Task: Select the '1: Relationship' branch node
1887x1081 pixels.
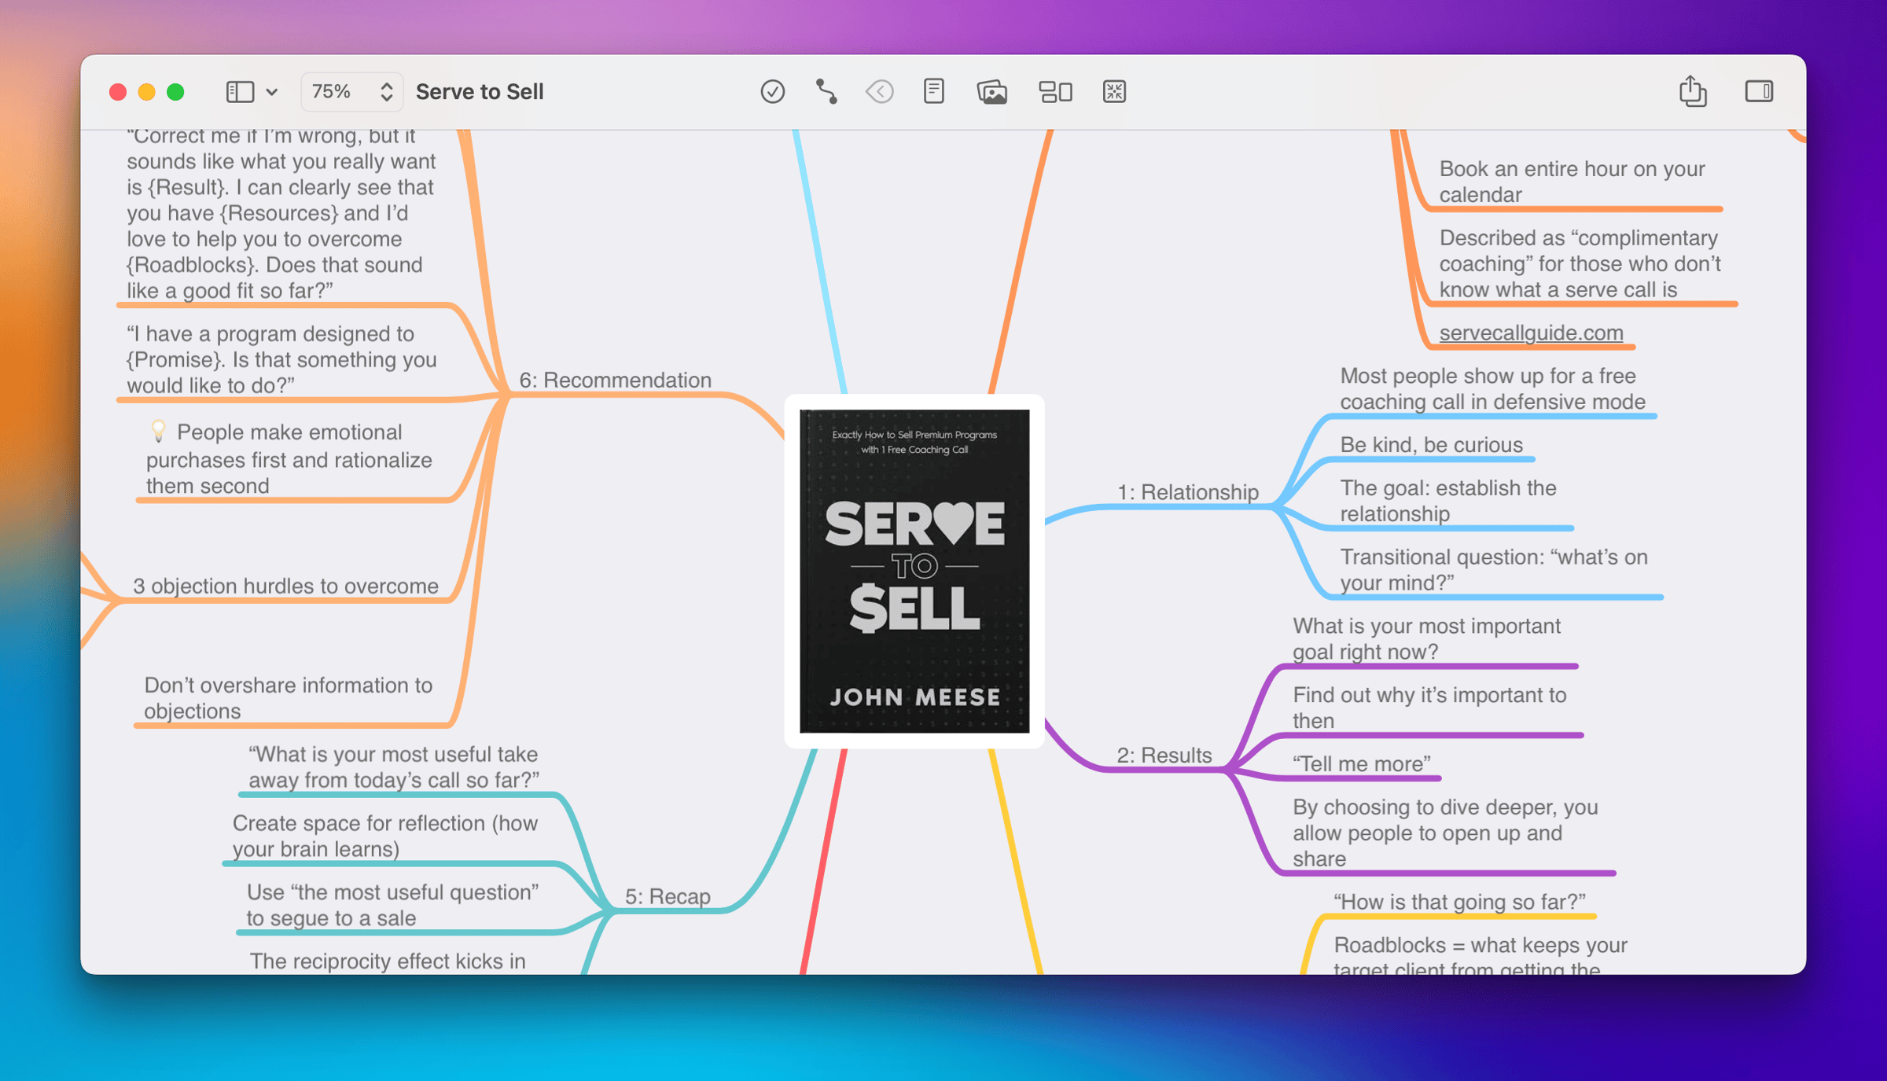Action: (1188, 492)
